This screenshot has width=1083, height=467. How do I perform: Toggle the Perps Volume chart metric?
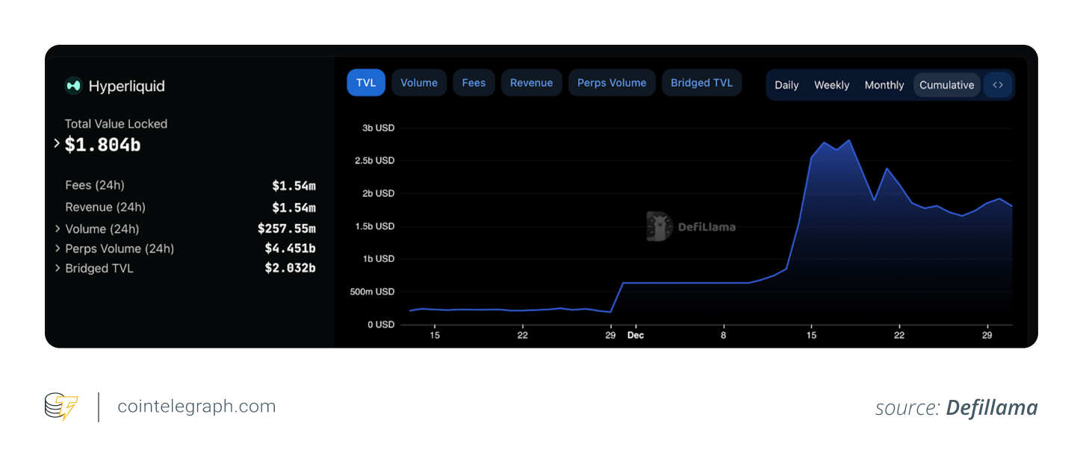pos(612,83)
